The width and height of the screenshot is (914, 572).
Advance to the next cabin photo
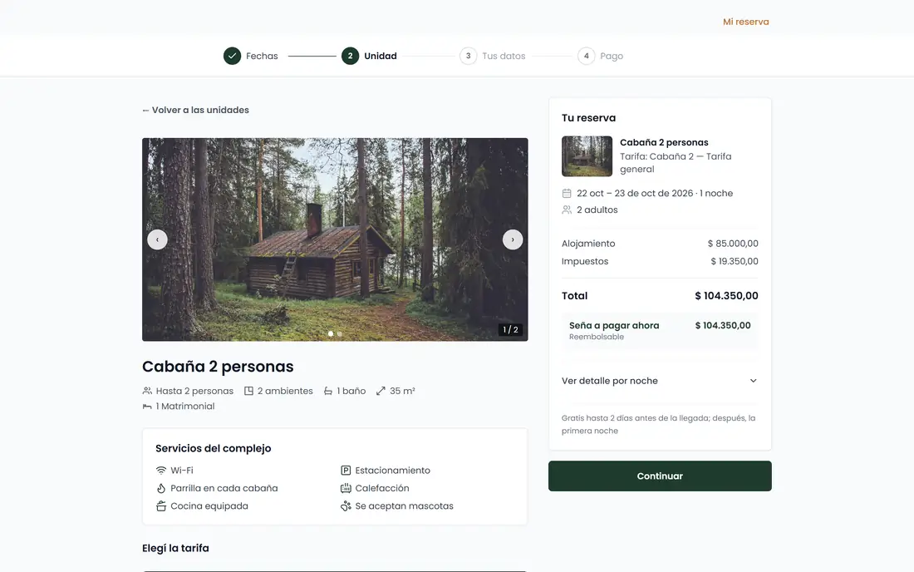[x=513, y=239]
